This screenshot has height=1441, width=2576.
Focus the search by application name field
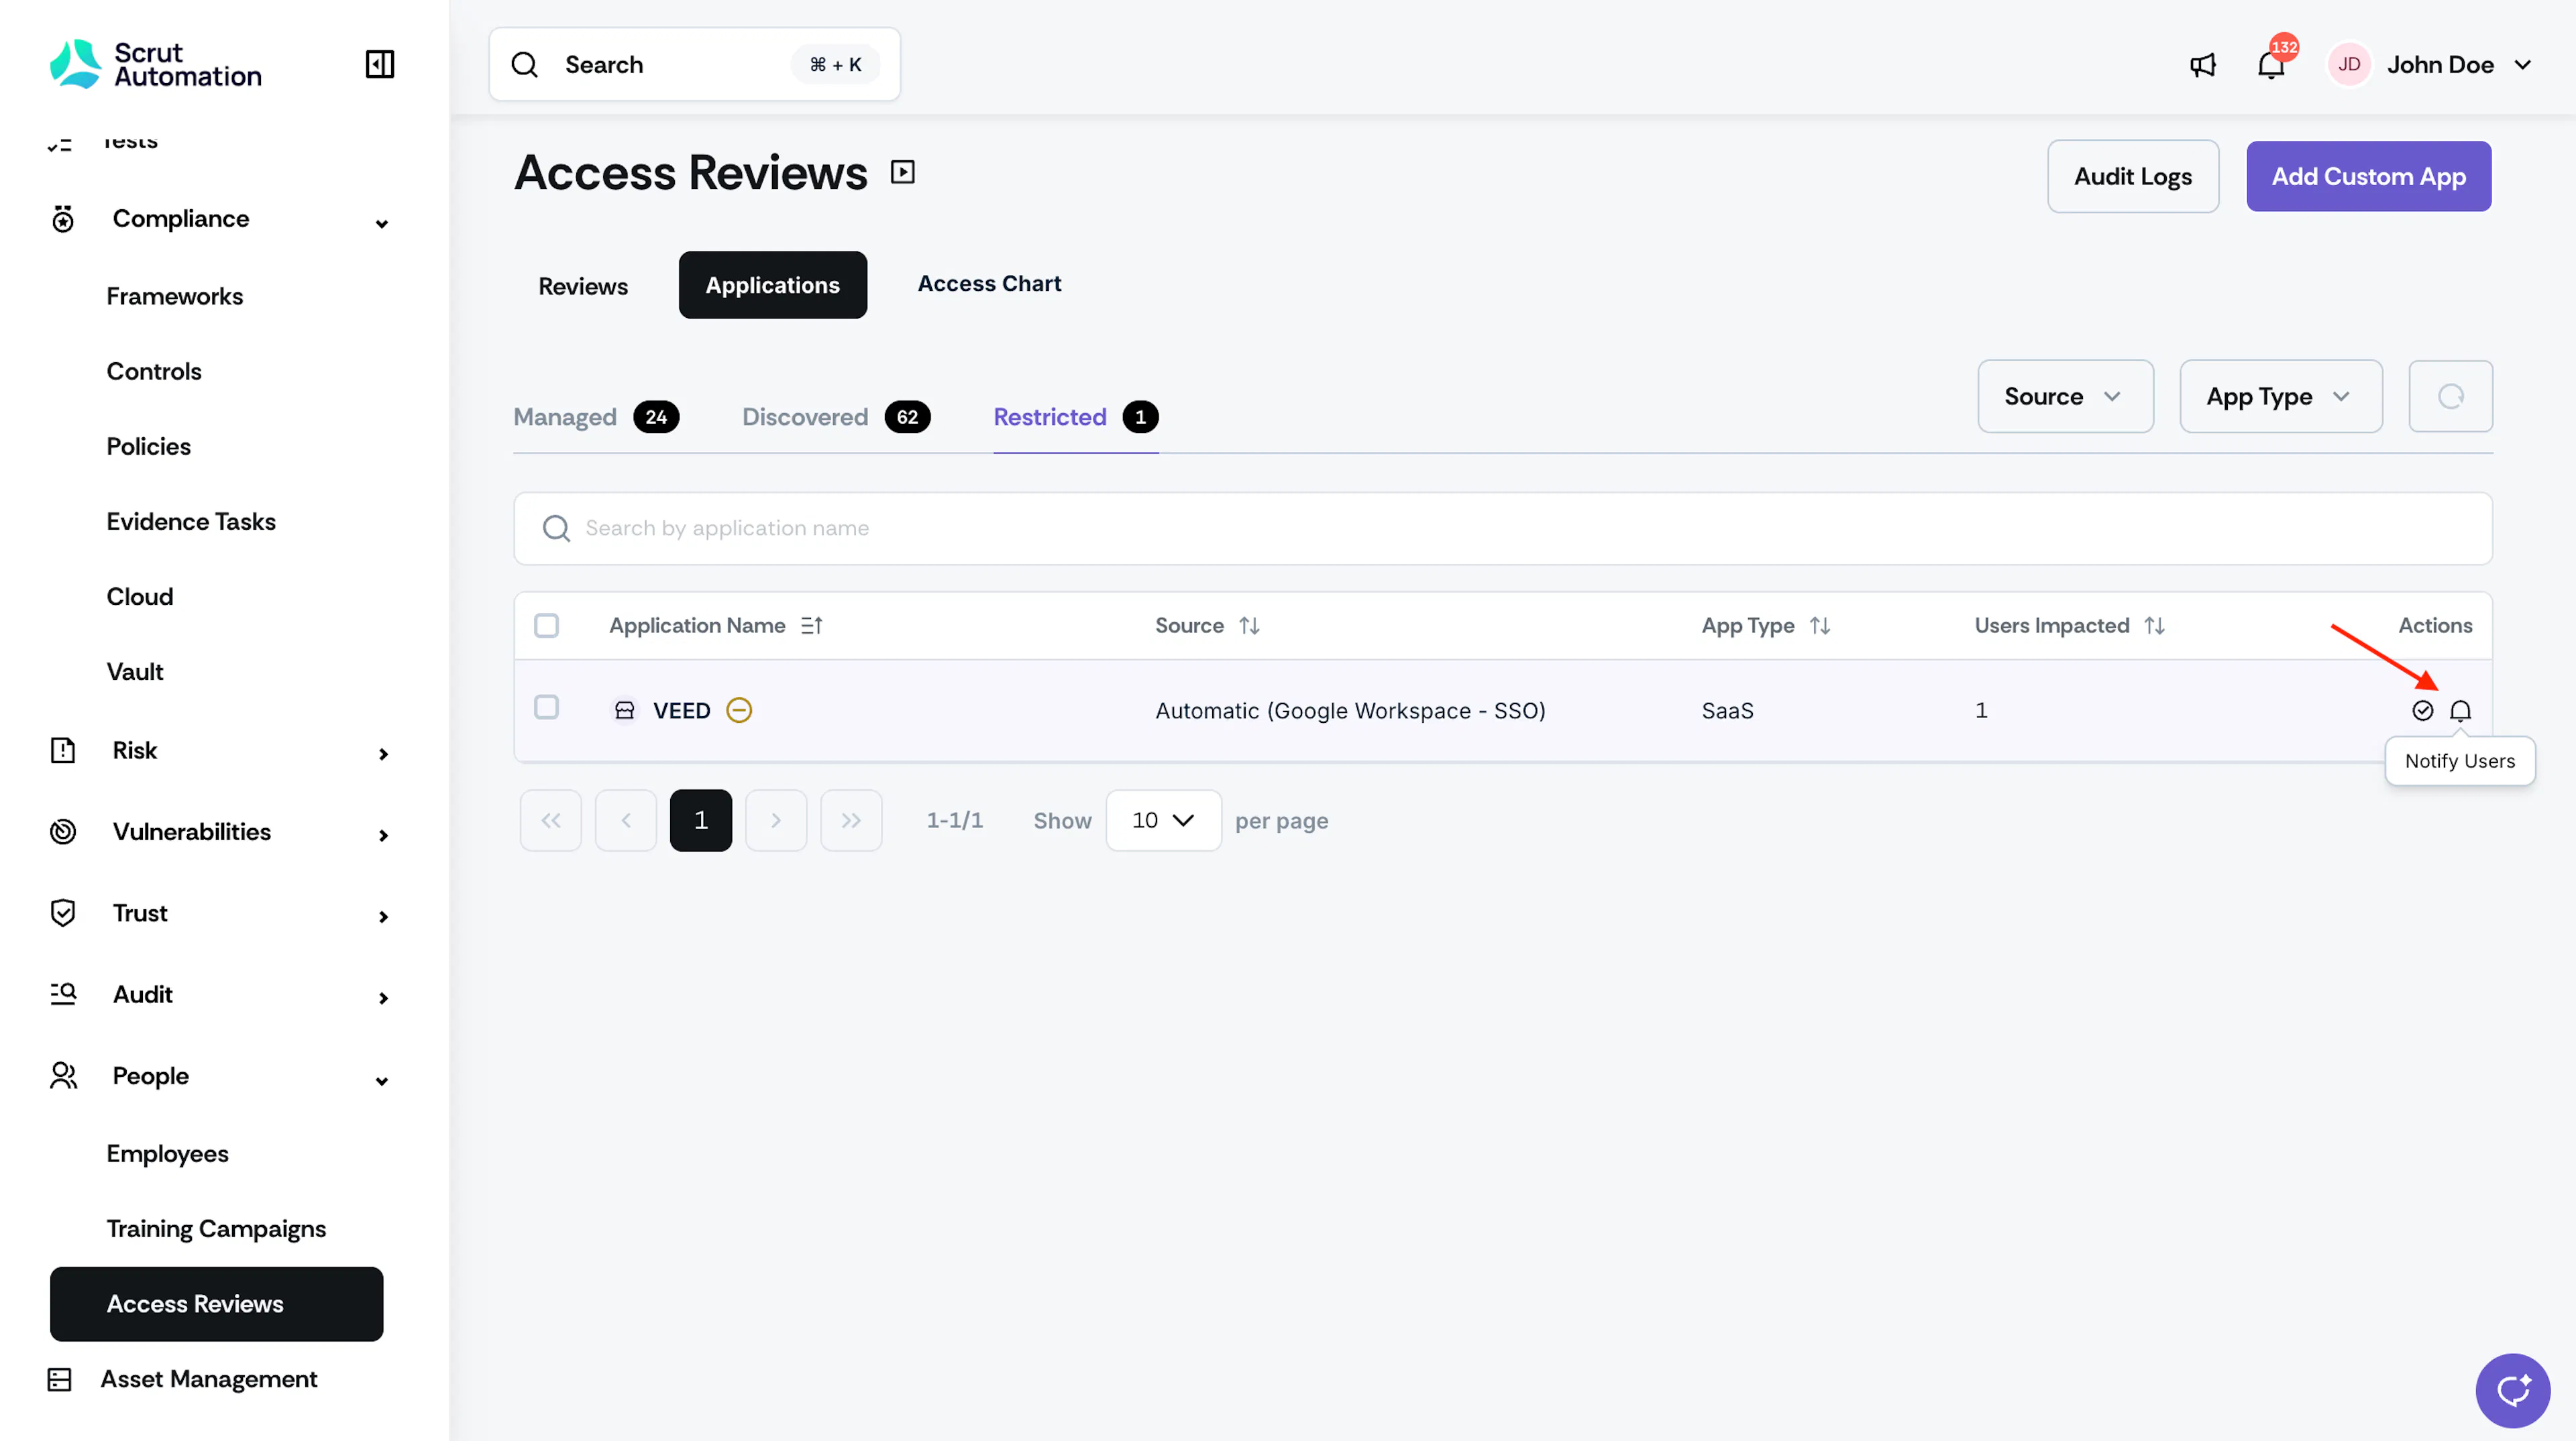point(1502,528)
